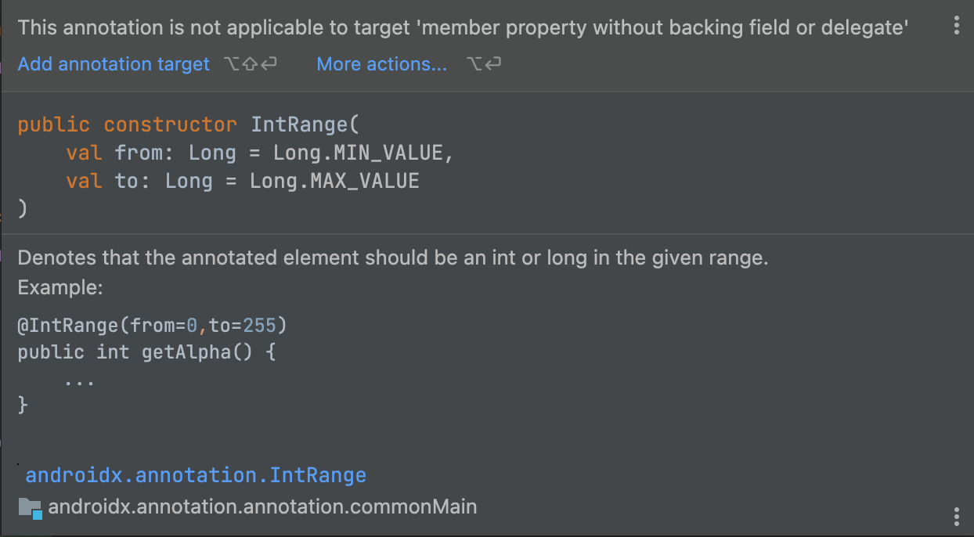The width and height of the screenshot is (974, 537).
Task: Click the "Long.MAX_VALUE" default value
Action: (334, 181)
